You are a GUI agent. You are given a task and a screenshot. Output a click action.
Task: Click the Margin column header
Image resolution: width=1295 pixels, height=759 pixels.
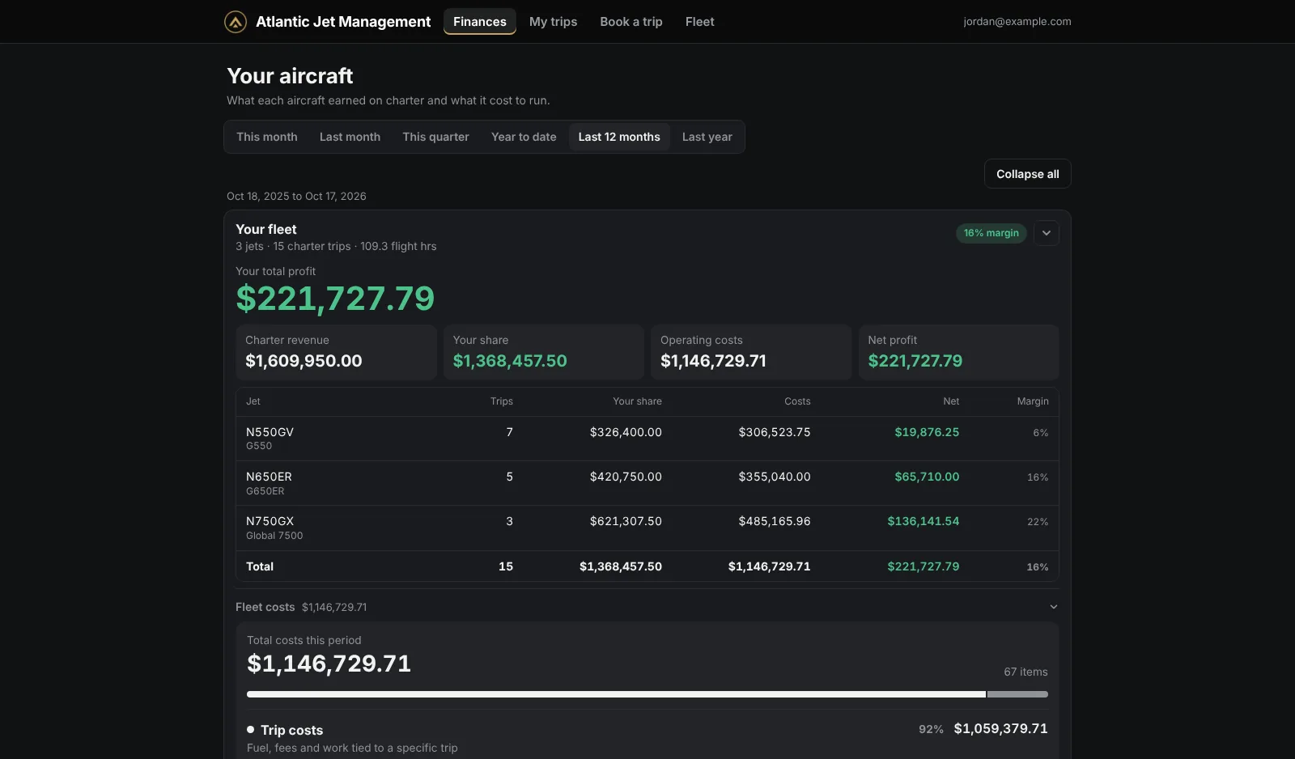pyautogui.click(x=1033, y=401)
